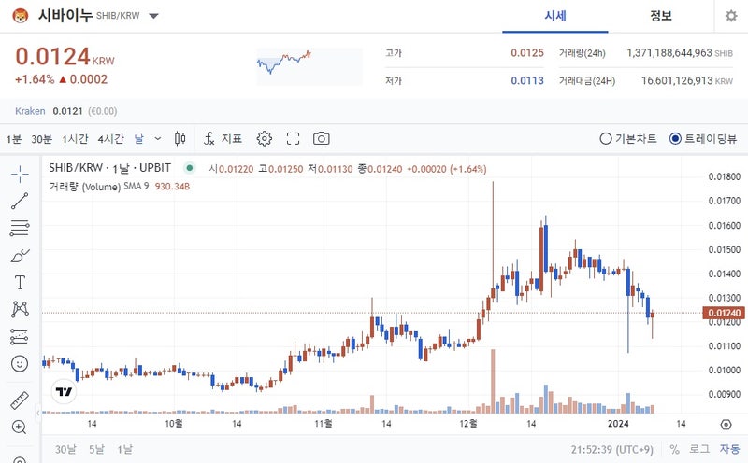Click the Kraken exchange link
This screenshot has height=463, width=748.
[30, 111]
